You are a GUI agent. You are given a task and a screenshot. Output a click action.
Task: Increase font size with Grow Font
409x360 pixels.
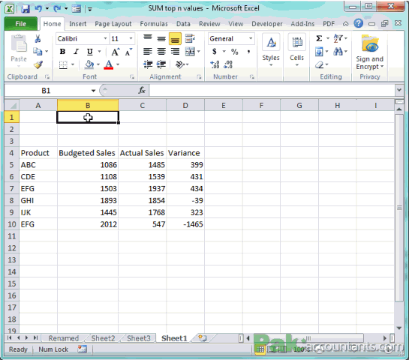tap(115, 52)
